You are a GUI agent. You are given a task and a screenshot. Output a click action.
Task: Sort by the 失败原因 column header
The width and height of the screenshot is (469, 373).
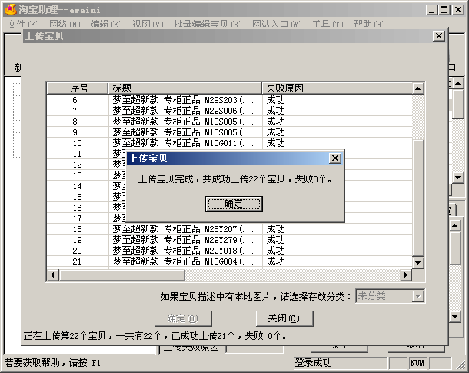tap(337, 88)
